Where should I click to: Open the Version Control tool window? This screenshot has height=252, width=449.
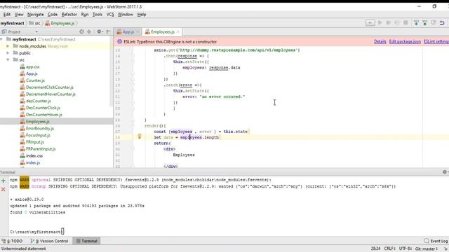[x=49, y=241]
